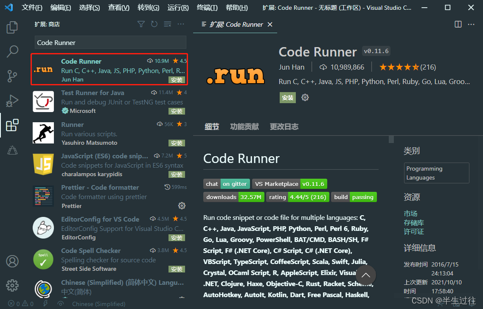
Task: Open editor more actions ellipsis
Action: [x=471, y=24]
